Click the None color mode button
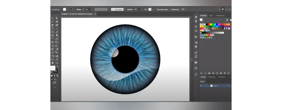 click(x=58, y=75)
